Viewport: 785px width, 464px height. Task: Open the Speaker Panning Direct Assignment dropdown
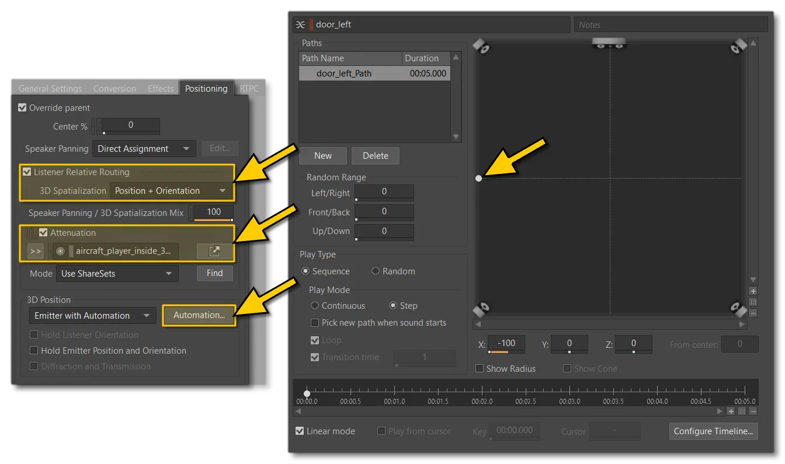[144, 149]
